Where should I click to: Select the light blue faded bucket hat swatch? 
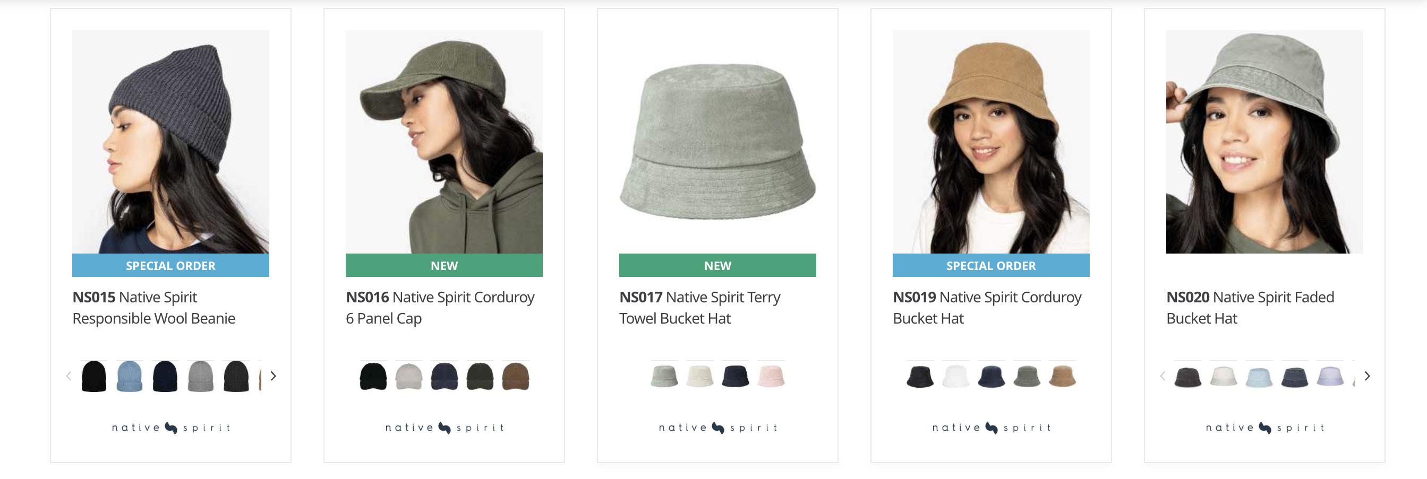pyautogui.click(x=1259, y=377)
